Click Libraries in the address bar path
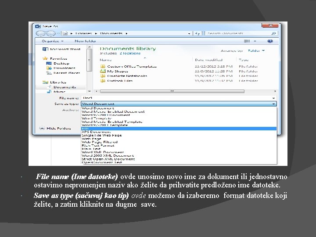 [x=83, y=33]
